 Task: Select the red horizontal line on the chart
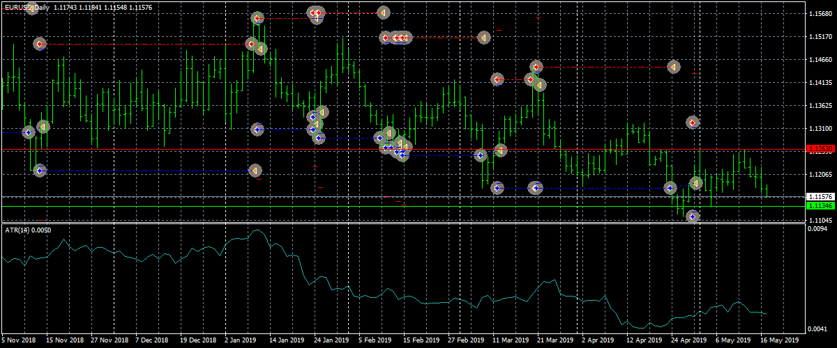coord(418,150)
